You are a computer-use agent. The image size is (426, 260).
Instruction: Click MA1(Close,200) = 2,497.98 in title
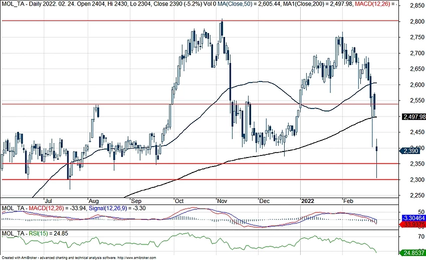[x=317, y=4]
